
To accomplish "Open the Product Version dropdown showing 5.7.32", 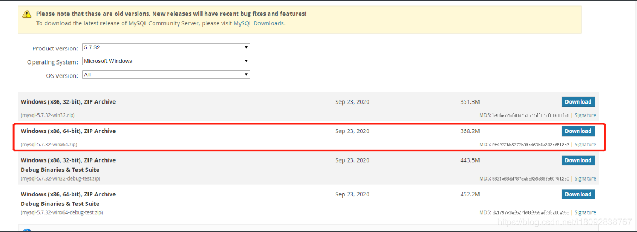I will pyautogui.click(x=166, y=48).
